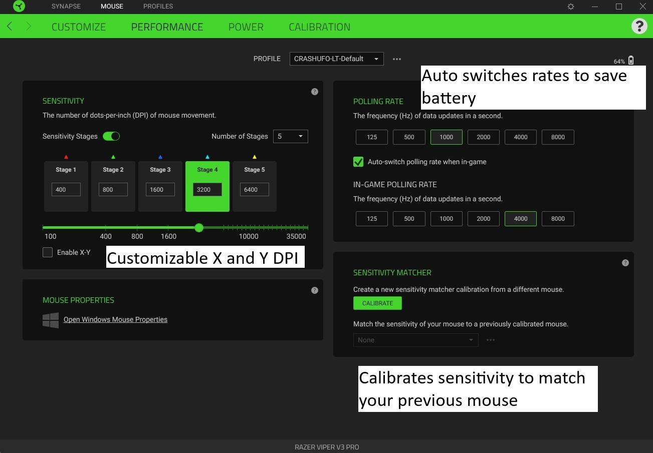Open the settings gear icon
Image resolution: width=653 pixels, height=453 pixels.
click(570, 7)
